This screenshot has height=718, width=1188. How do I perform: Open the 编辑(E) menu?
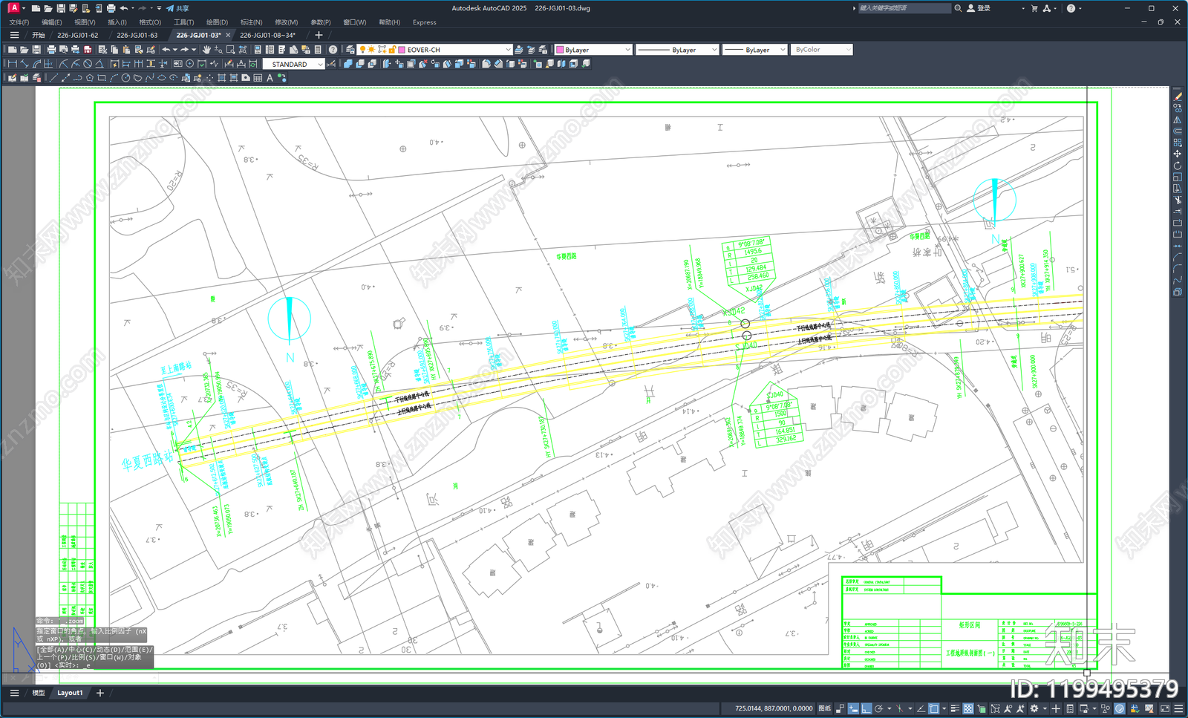52,22
